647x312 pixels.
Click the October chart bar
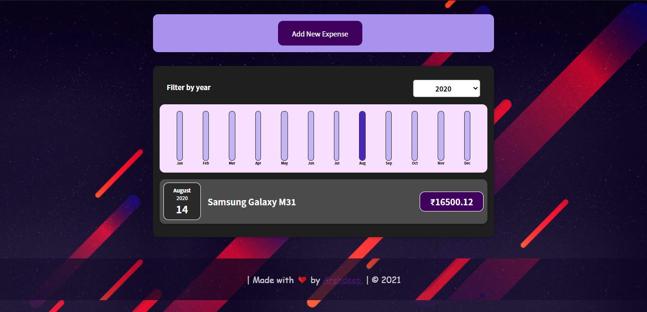pyautogui.click(x=415, y=136)
